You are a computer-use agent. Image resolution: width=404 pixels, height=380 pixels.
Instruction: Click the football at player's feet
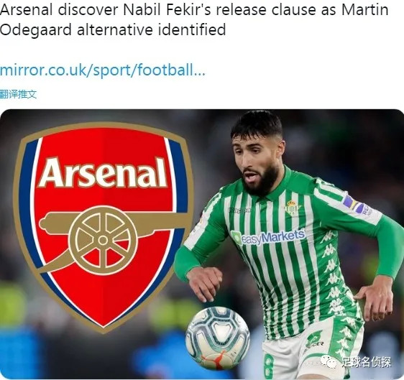tap(218, 338)
